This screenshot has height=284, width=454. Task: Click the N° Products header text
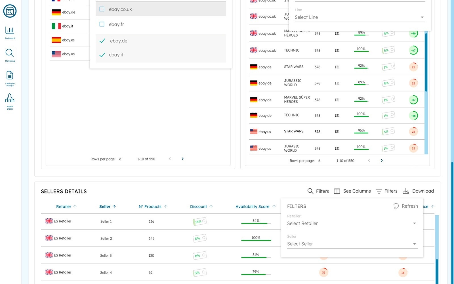pos(150,206)
